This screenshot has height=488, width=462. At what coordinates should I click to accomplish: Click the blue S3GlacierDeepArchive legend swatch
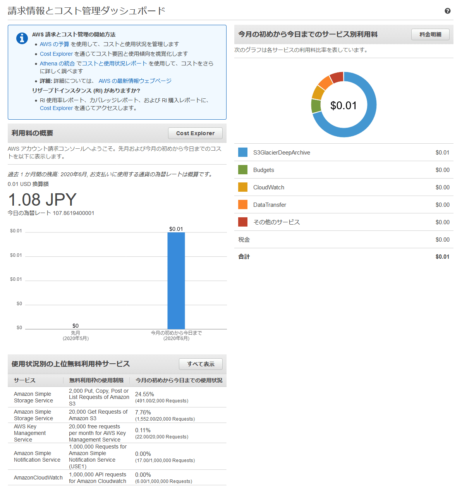pos(243,152)
